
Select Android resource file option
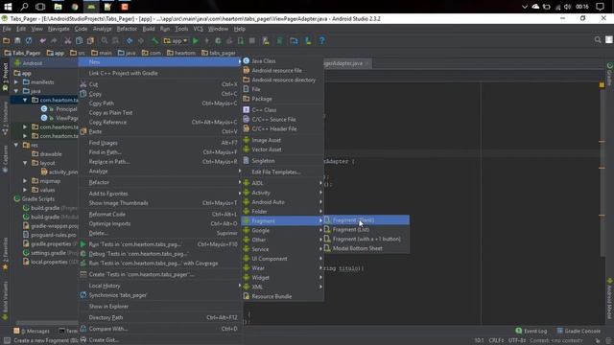(283, 70)
